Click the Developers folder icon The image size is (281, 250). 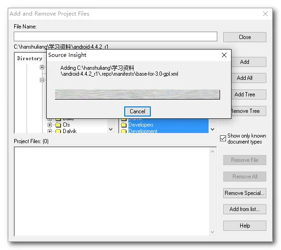click(124, 125)
